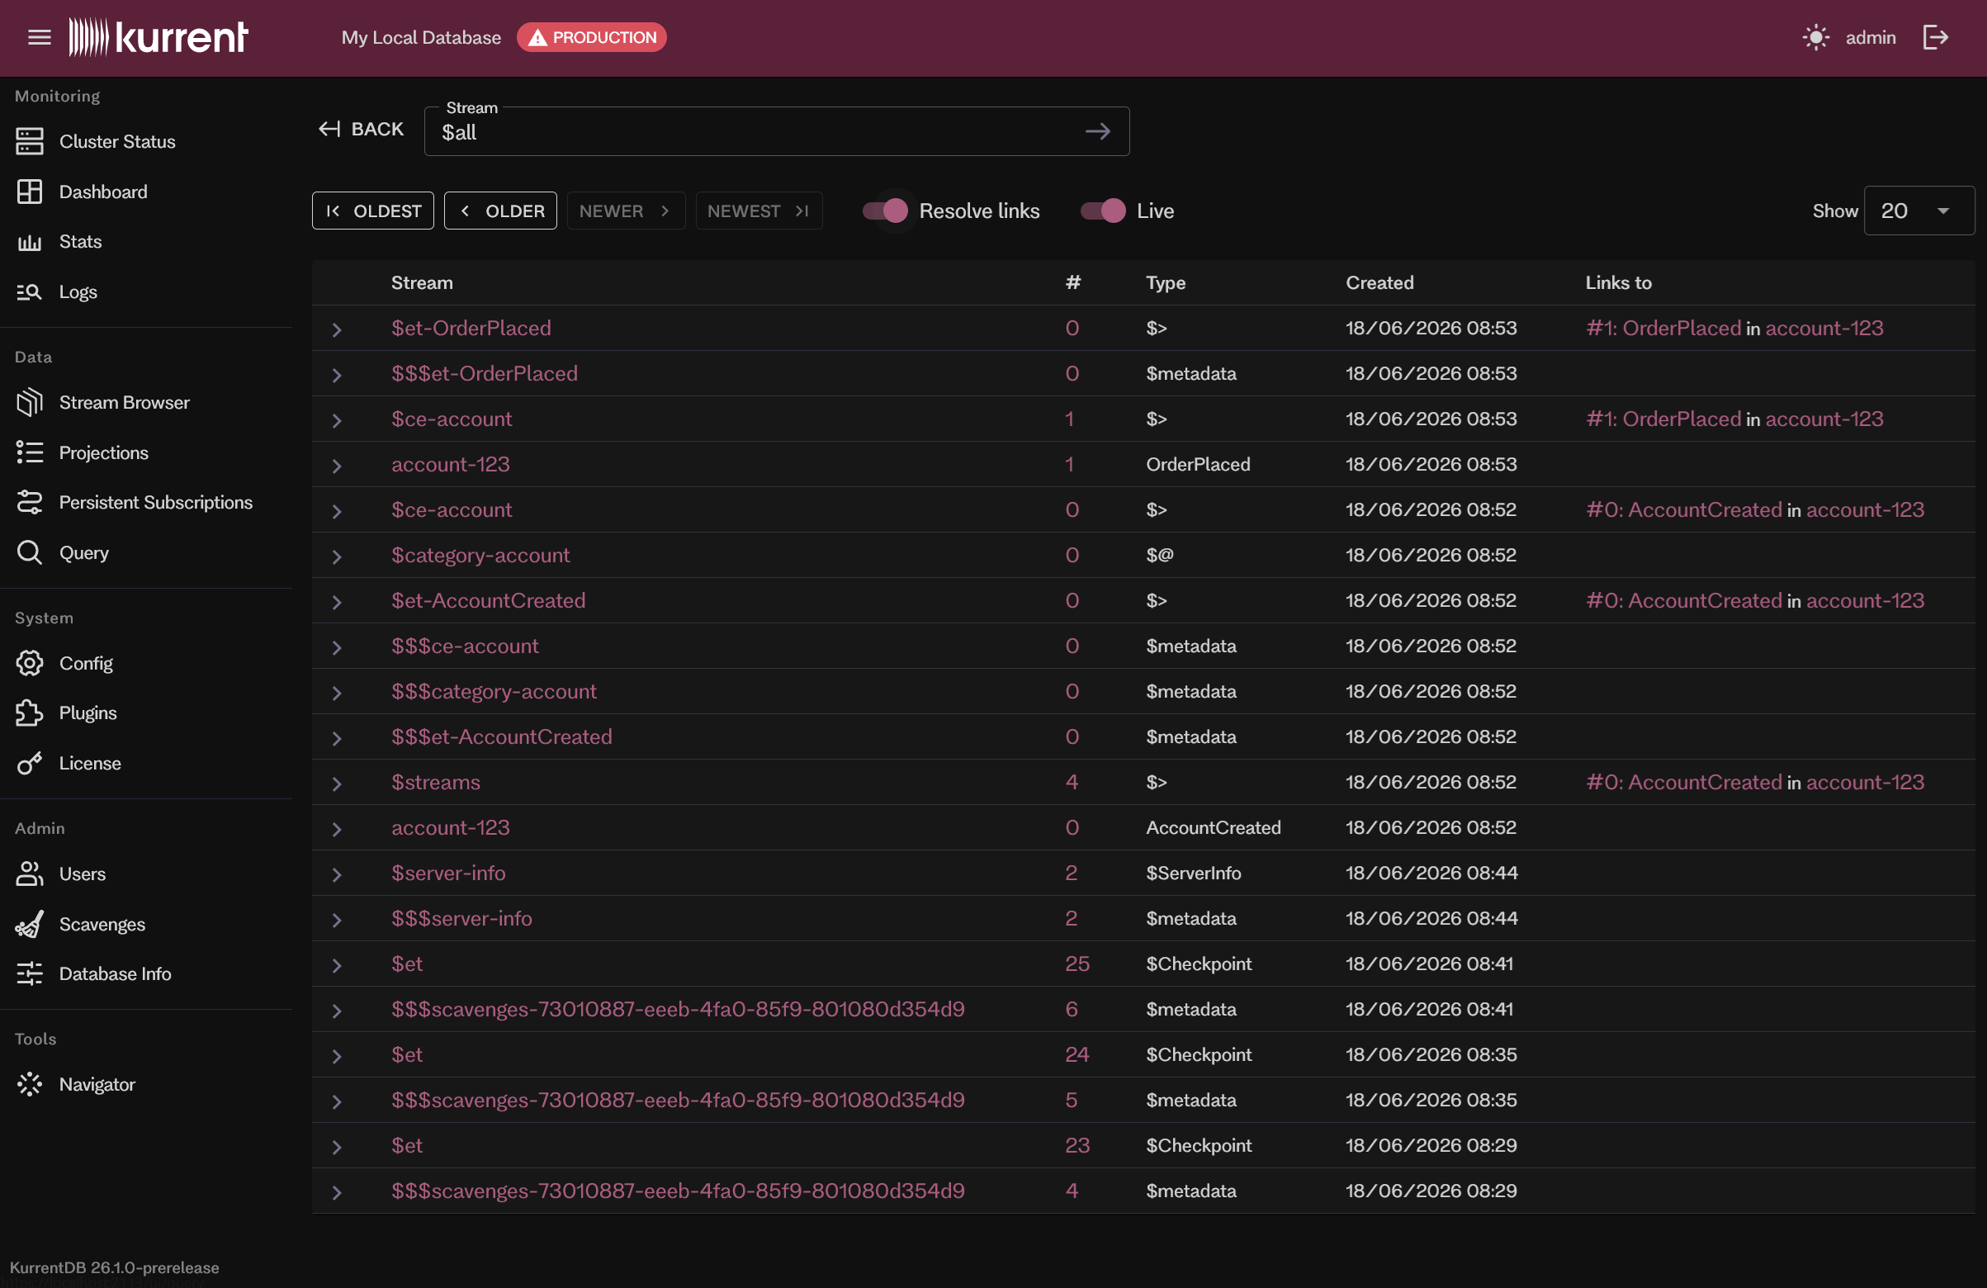Toggle the Resolve links switch
1987x1288 pixels.
click(885, 211)
